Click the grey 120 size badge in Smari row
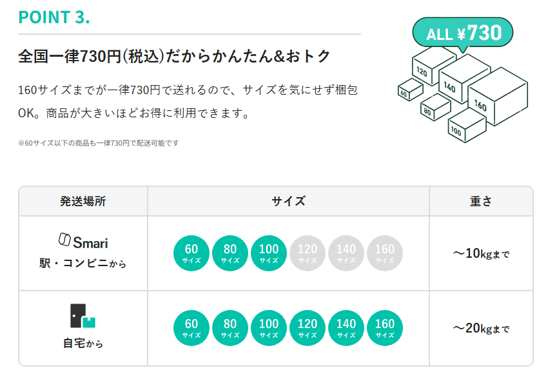This screenshot has height=377, width=548. [x=308, y=253]
